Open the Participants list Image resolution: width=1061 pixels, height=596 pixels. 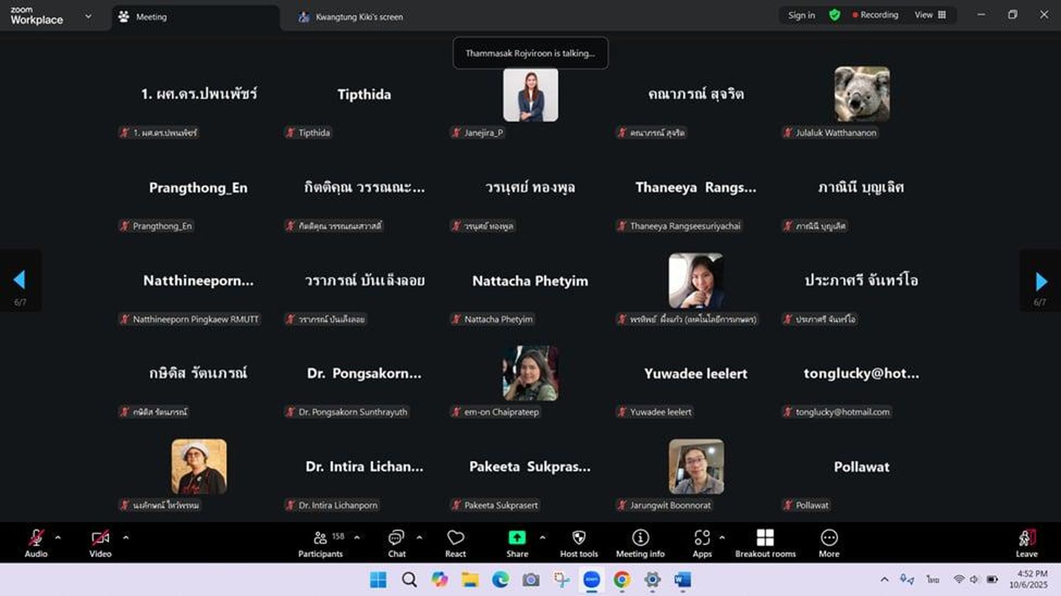(321, 543)
